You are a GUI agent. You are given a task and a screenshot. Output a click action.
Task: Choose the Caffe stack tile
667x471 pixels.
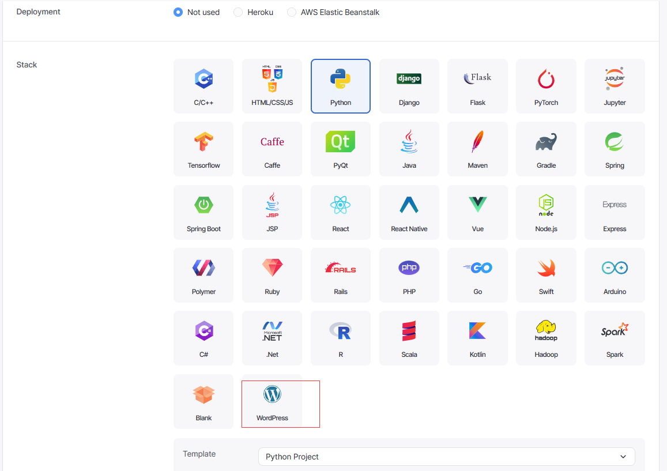(x=272, y=149)
